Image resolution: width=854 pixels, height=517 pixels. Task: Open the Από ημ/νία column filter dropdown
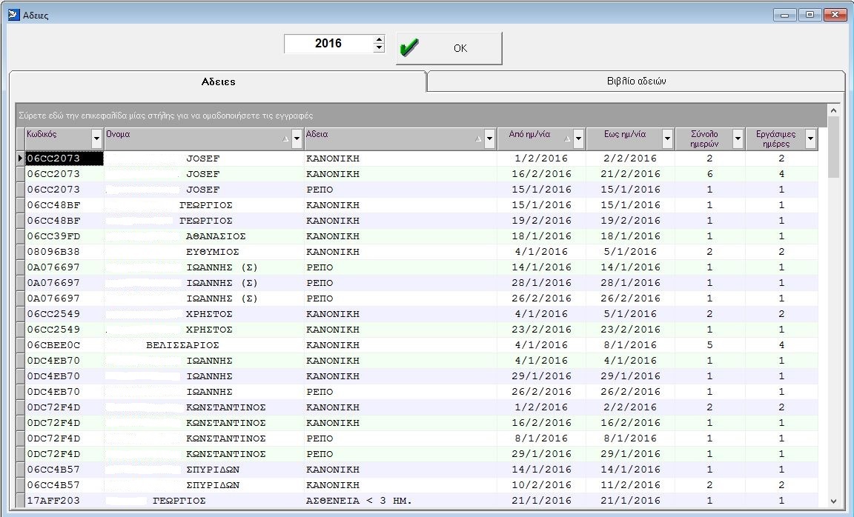tap(578, 139)
